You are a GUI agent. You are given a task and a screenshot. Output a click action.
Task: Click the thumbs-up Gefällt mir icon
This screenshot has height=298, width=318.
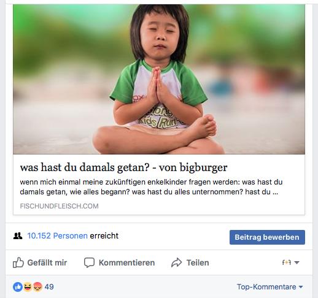point(18,262)
